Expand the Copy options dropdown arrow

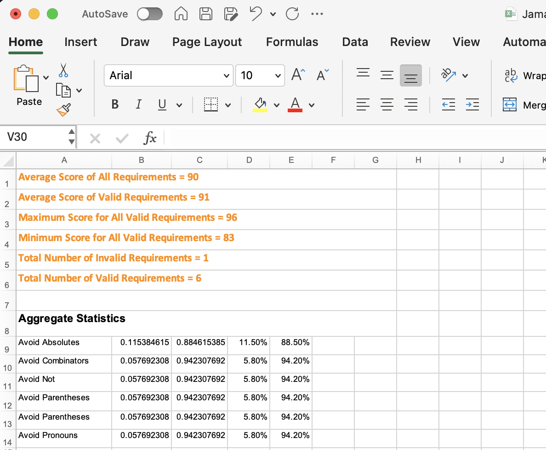pos(79,91)
